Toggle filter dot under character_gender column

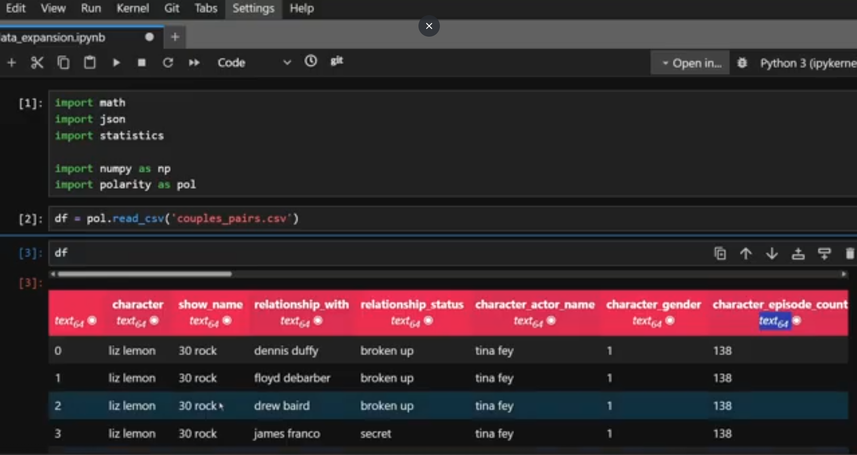[670, 320]
